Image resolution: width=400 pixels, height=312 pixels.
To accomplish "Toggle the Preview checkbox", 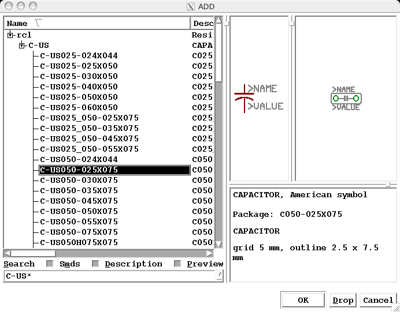I will click(177, 264).
